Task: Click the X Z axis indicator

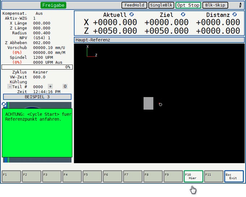Action: (92, 51)
